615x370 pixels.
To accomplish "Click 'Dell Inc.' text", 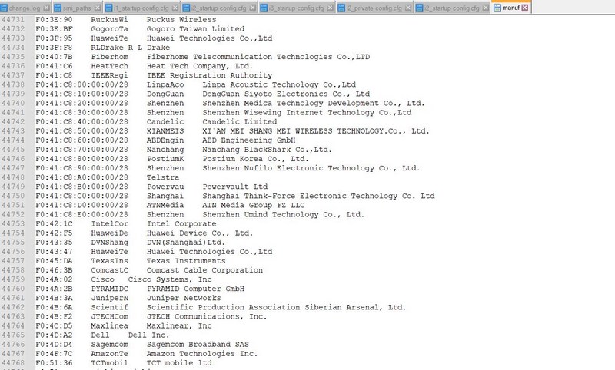I will tap(148, 335).
